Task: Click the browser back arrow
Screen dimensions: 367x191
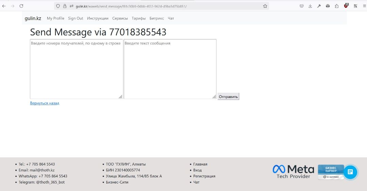Action: 4,6
